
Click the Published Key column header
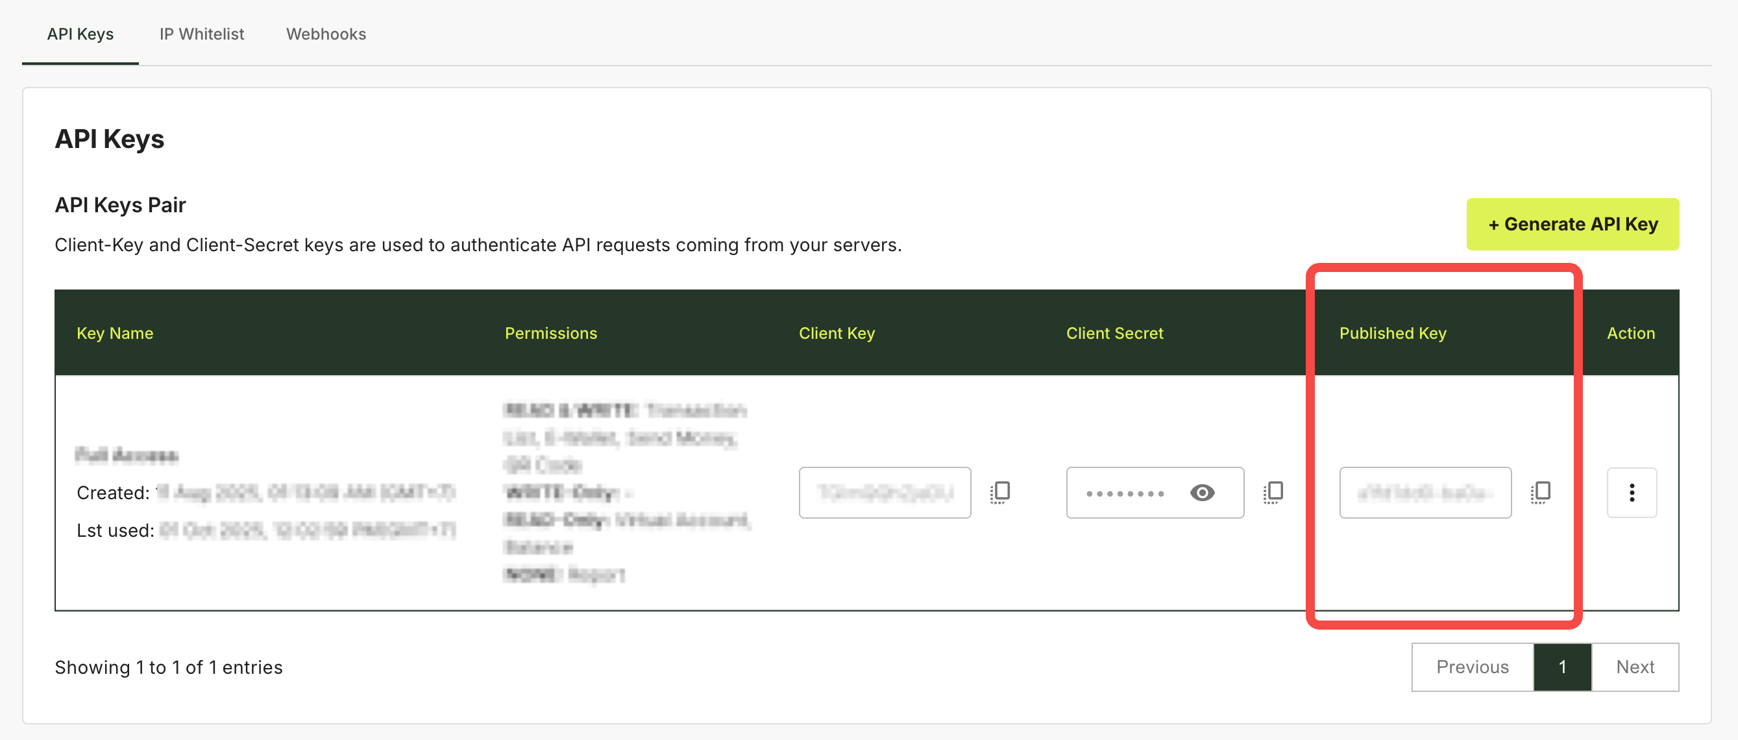tap(1393, 333)
